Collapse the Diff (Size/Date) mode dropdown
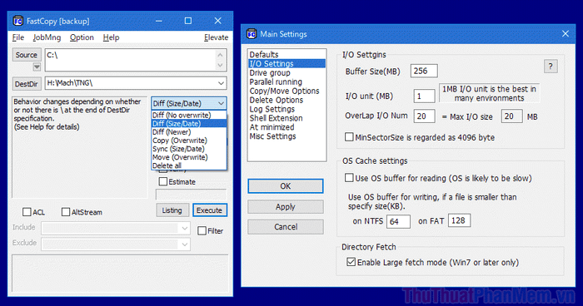The width and height of the screenshot is (583, 306). click(221, 103)
